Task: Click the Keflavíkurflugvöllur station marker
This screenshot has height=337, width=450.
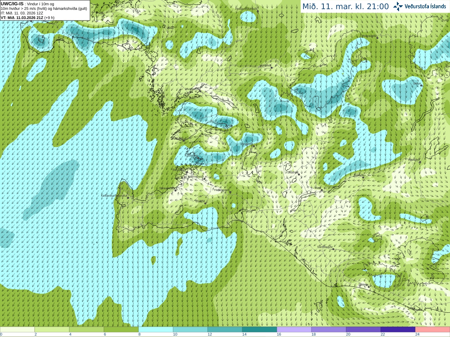Action: pos(128,197)
